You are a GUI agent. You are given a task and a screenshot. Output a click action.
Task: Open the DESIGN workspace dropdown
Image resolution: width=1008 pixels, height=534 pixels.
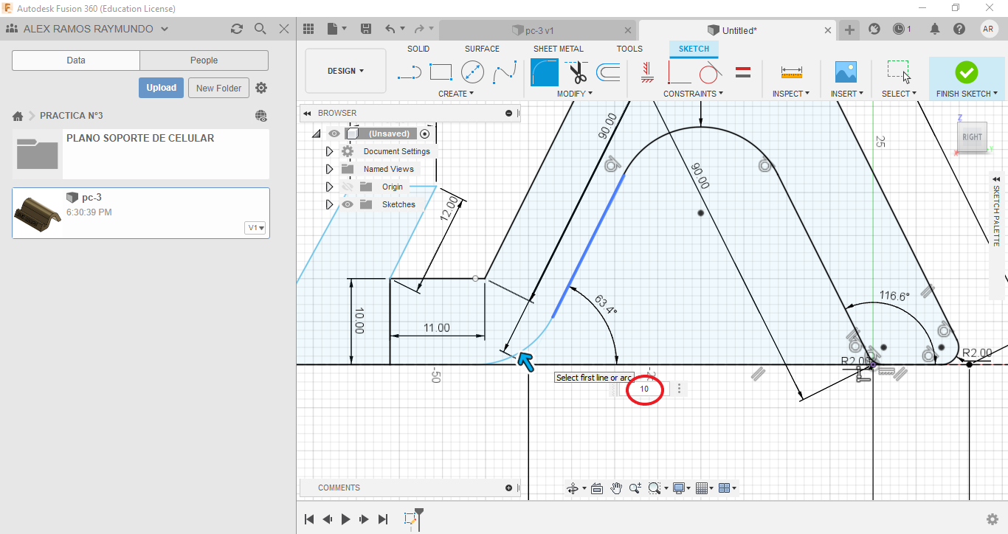click(345, 71)
